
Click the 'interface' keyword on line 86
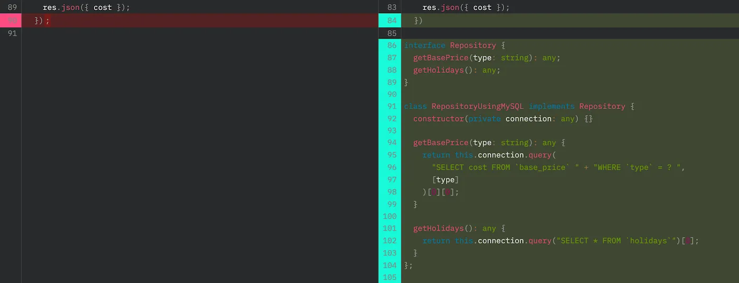[x=424, y=45]
